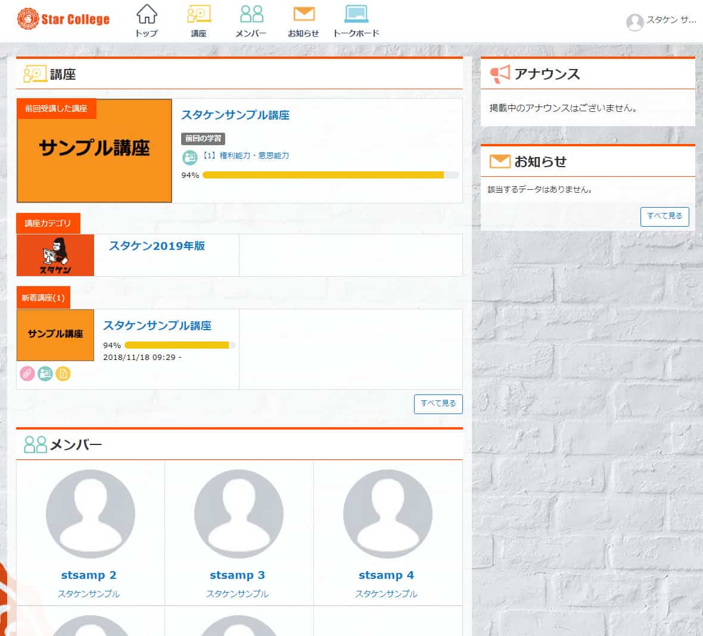This screenshot has height=636, width=703.
Task: Open lesson 【1】権利能力・意思能力
Action: coord(245,156)
